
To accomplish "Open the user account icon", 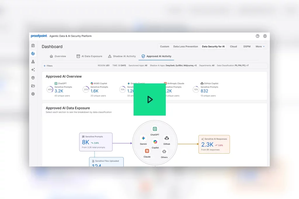I will coord(265,36).
